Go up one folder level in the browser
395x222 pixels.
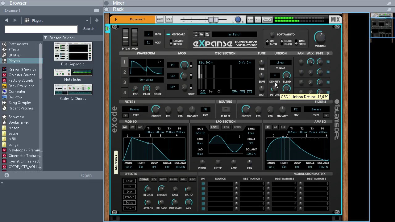tap(97, 20)
